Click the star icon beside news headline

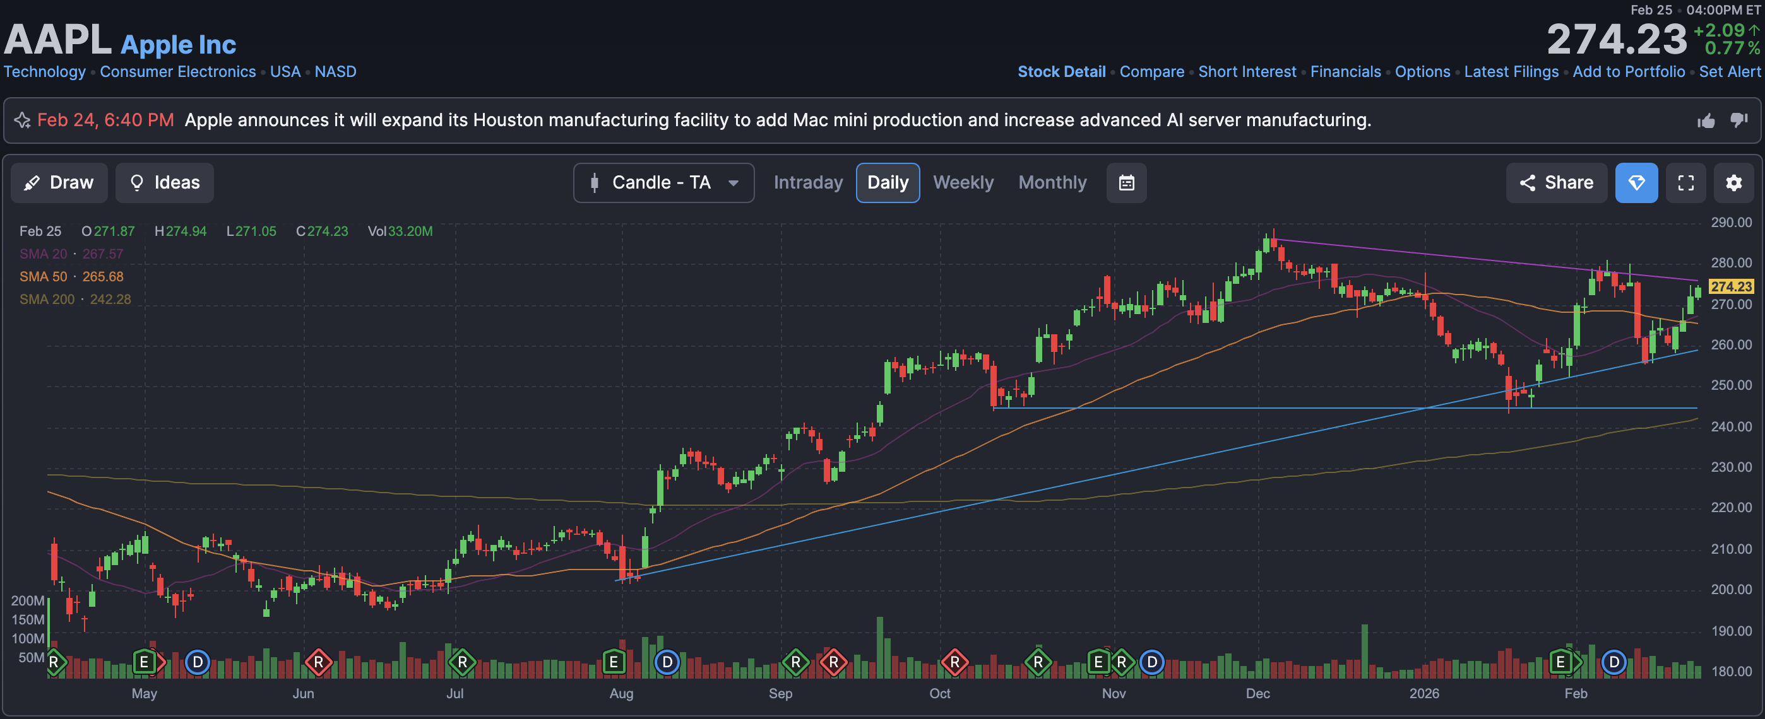tap(22, 120)
